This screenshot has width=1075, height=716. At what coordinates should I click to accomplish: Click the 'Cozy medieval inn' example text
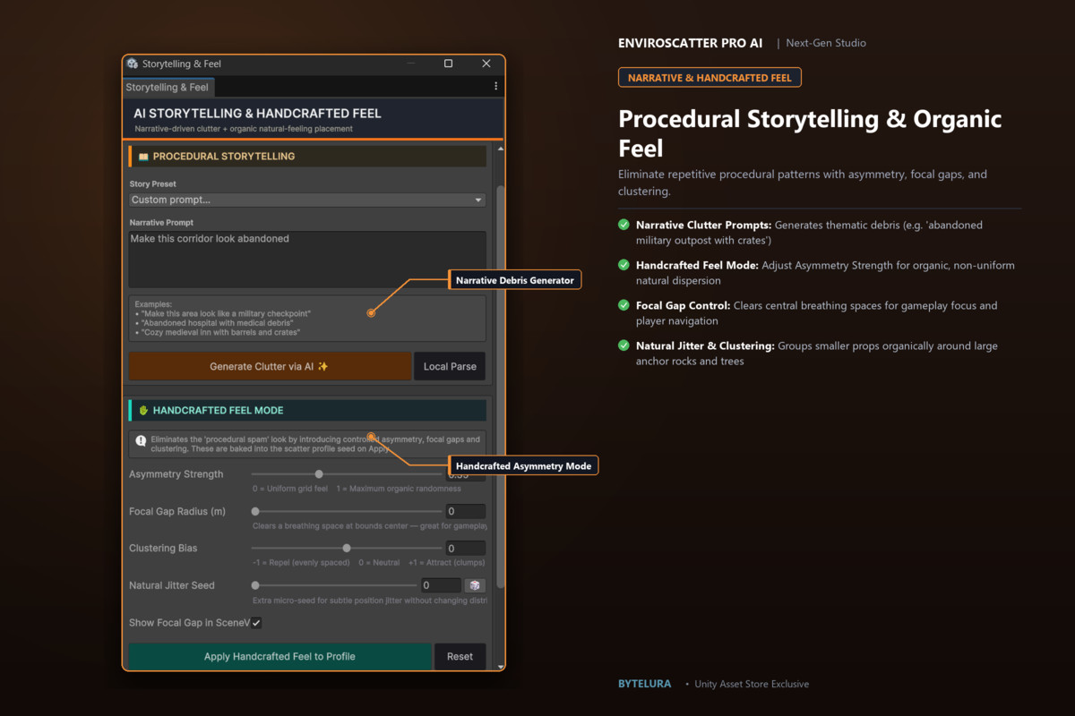pos(218,332)
